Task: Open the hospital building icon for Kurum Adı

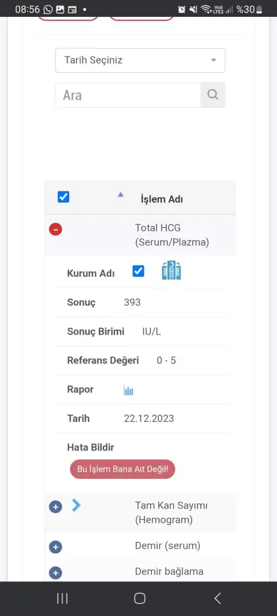Action: click(x=172, y=271)
